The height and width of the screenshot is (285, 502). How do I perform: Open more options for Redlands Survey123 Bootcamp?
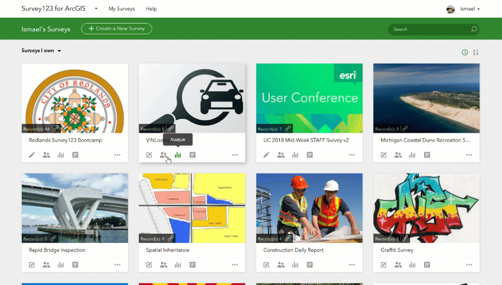click(x=118, y=155)
